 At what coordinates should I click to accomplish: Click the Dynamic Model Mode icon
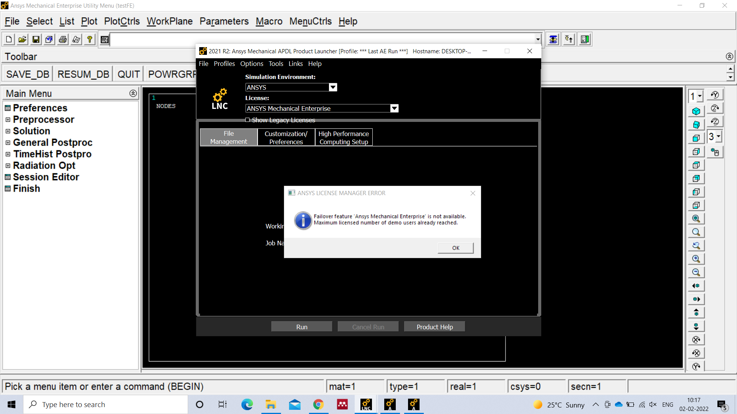coord(715,152)
